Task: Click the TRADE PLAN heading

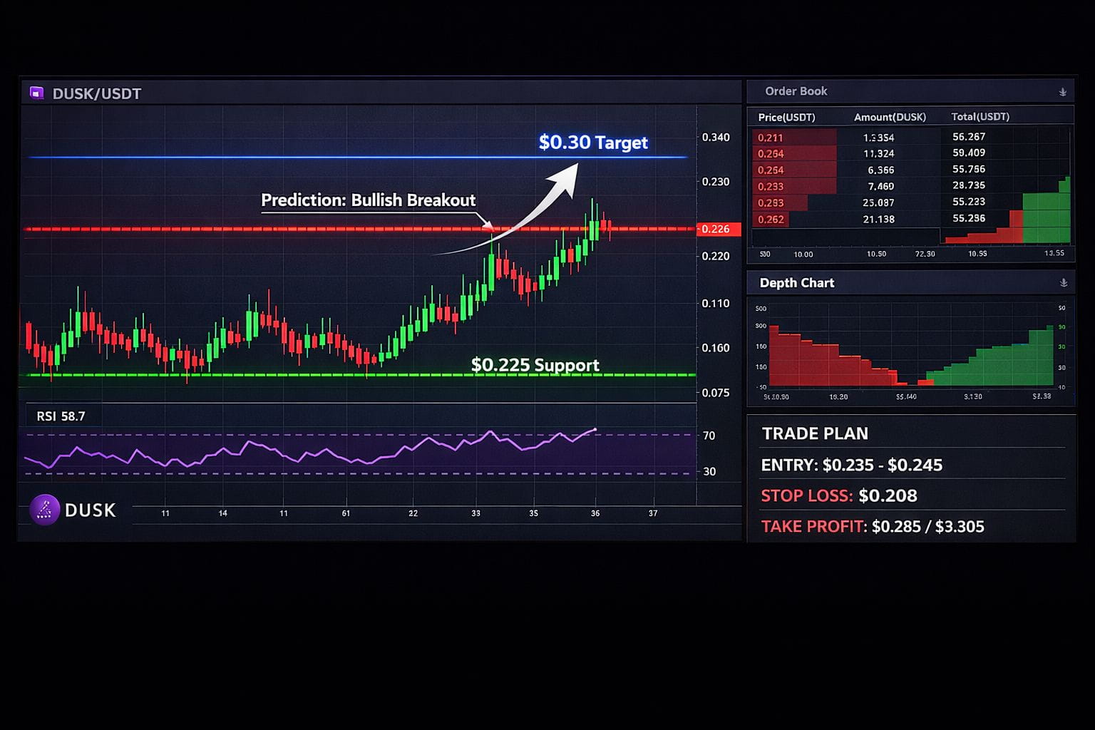Action: (x=815, y=433)
